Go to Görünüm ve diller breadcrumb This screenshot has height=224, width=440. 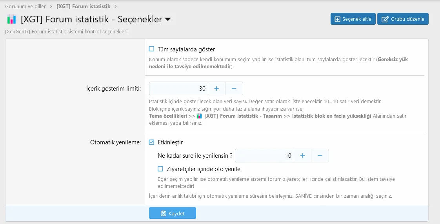pos(25,7)
